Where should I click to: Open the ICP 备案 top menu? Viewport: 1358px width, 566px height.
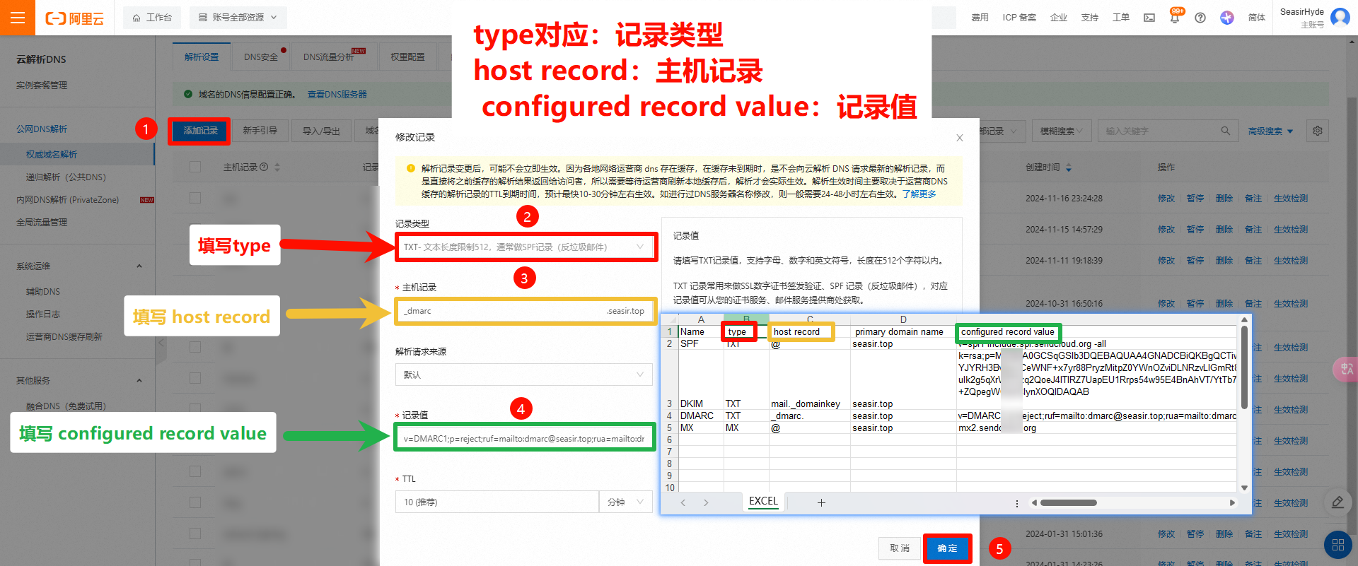point(1019,18)
